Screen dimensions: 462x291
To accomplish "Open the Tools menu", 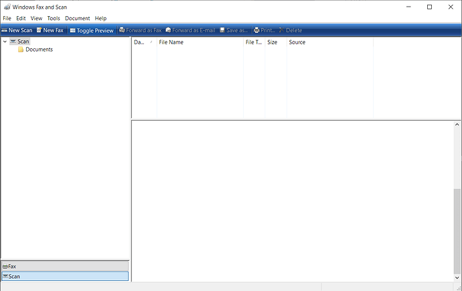I will click(54, 18).
